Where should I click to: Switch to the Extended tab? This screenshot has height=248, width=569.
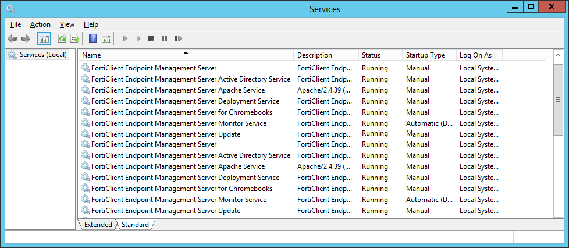point(98,225)
